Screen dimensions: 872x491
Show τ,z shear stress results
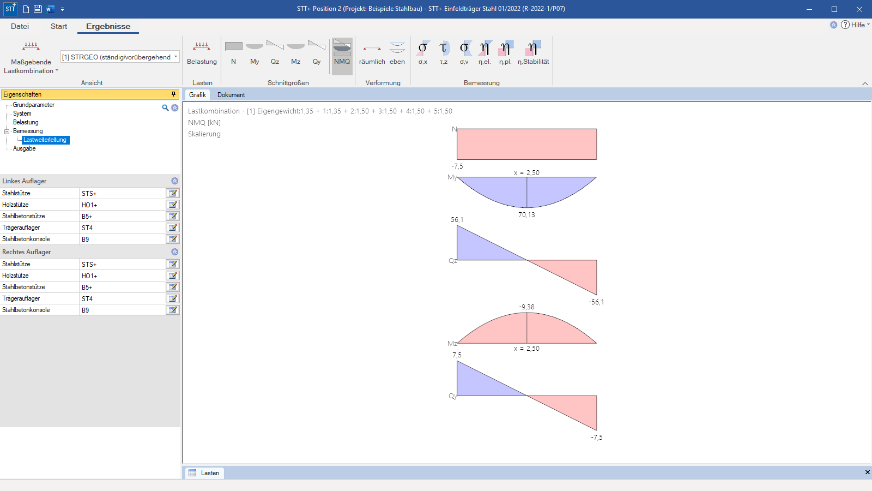(x=444, y=53)
